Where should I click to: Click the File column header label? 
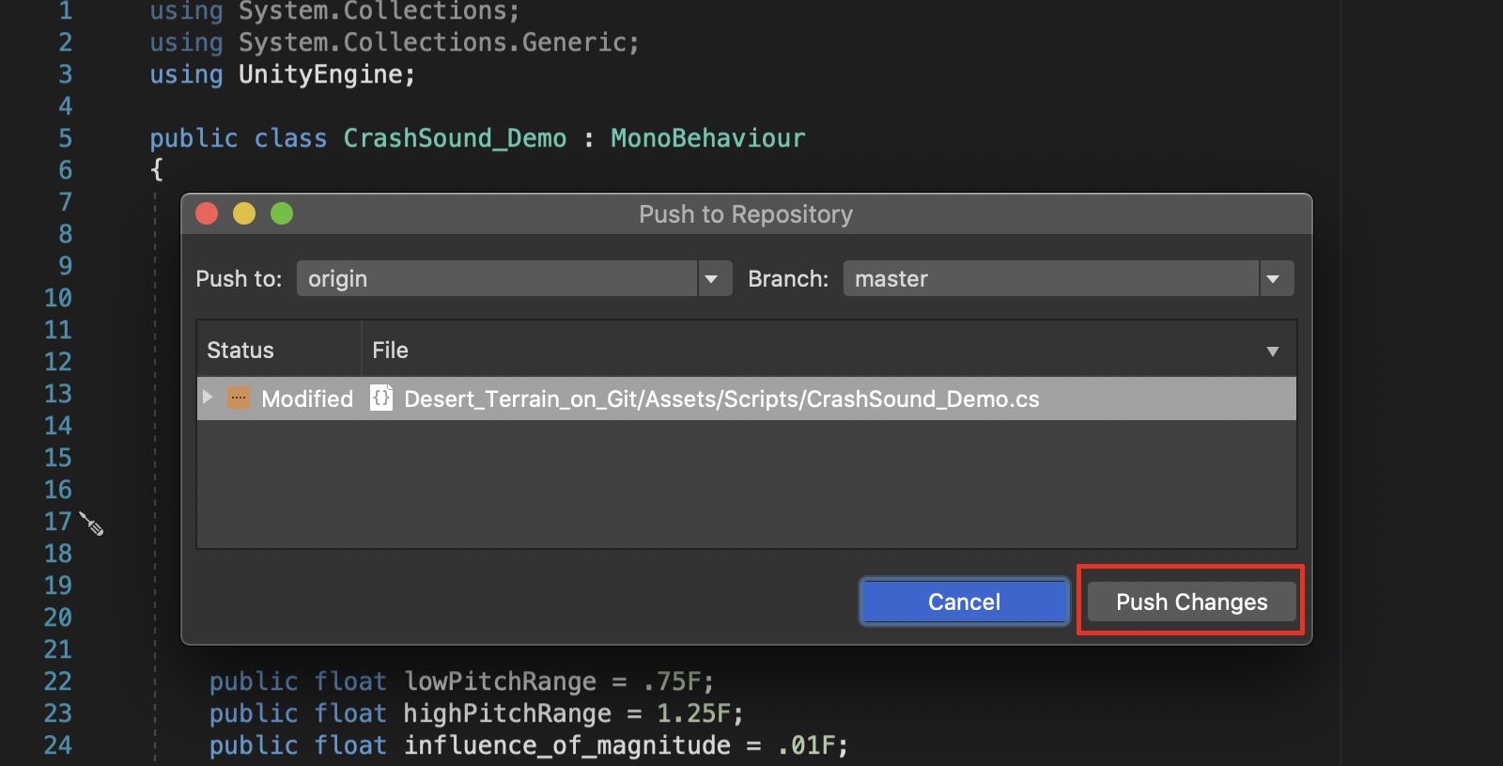click(391, 351)
